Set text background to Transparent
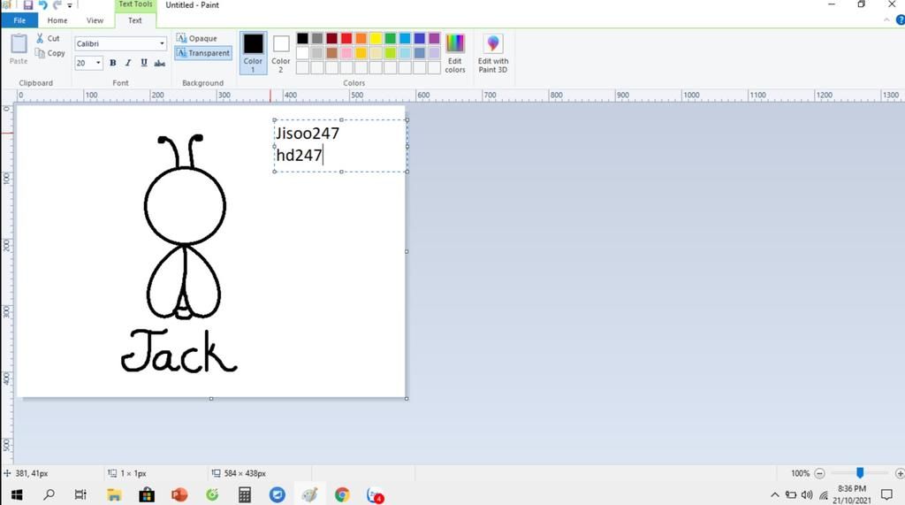The image size is (905, 505). pos(203,53)
